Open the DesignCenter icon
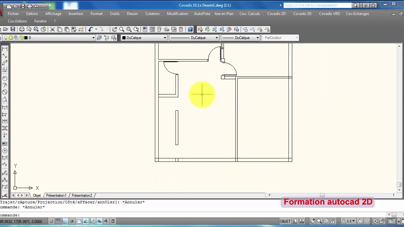This screenshot has width=404, height=227. click(152, 29)
